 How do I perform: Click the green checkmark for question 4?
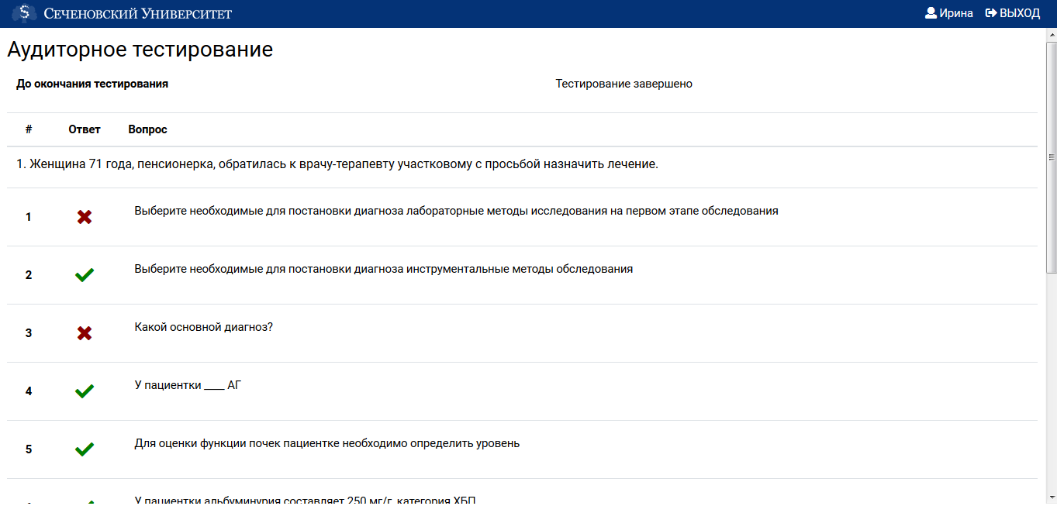(x=85, y=391)
